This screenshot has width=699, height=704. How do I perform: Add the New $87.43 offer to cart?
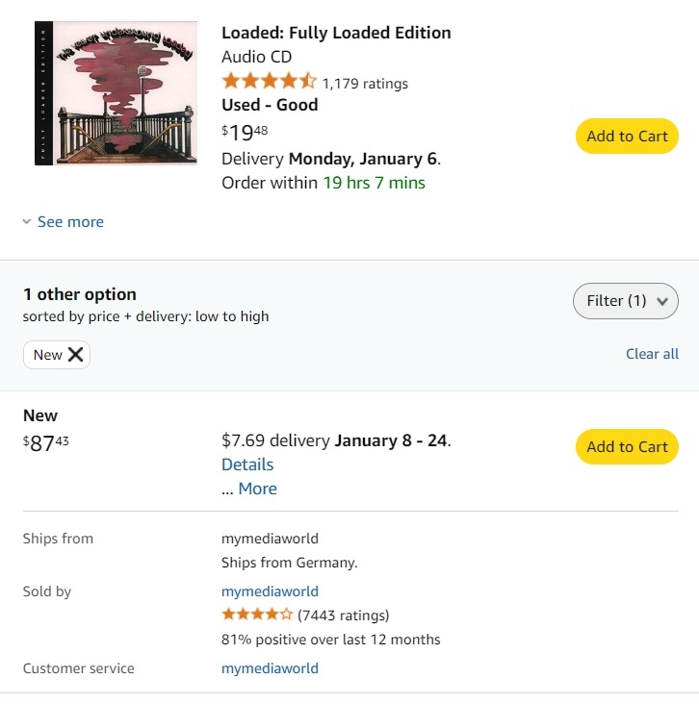(x=627, y=447)
